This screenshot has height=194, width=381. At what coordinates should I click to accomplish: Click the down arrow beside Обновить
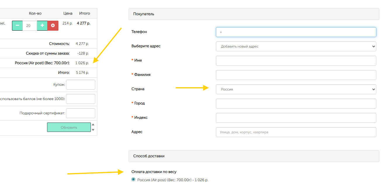pos(93,130)
